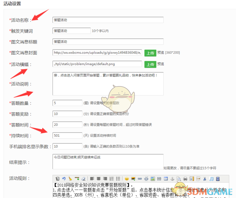Insert a table with the table icon
236x198 pixels.
click(166, 179)
